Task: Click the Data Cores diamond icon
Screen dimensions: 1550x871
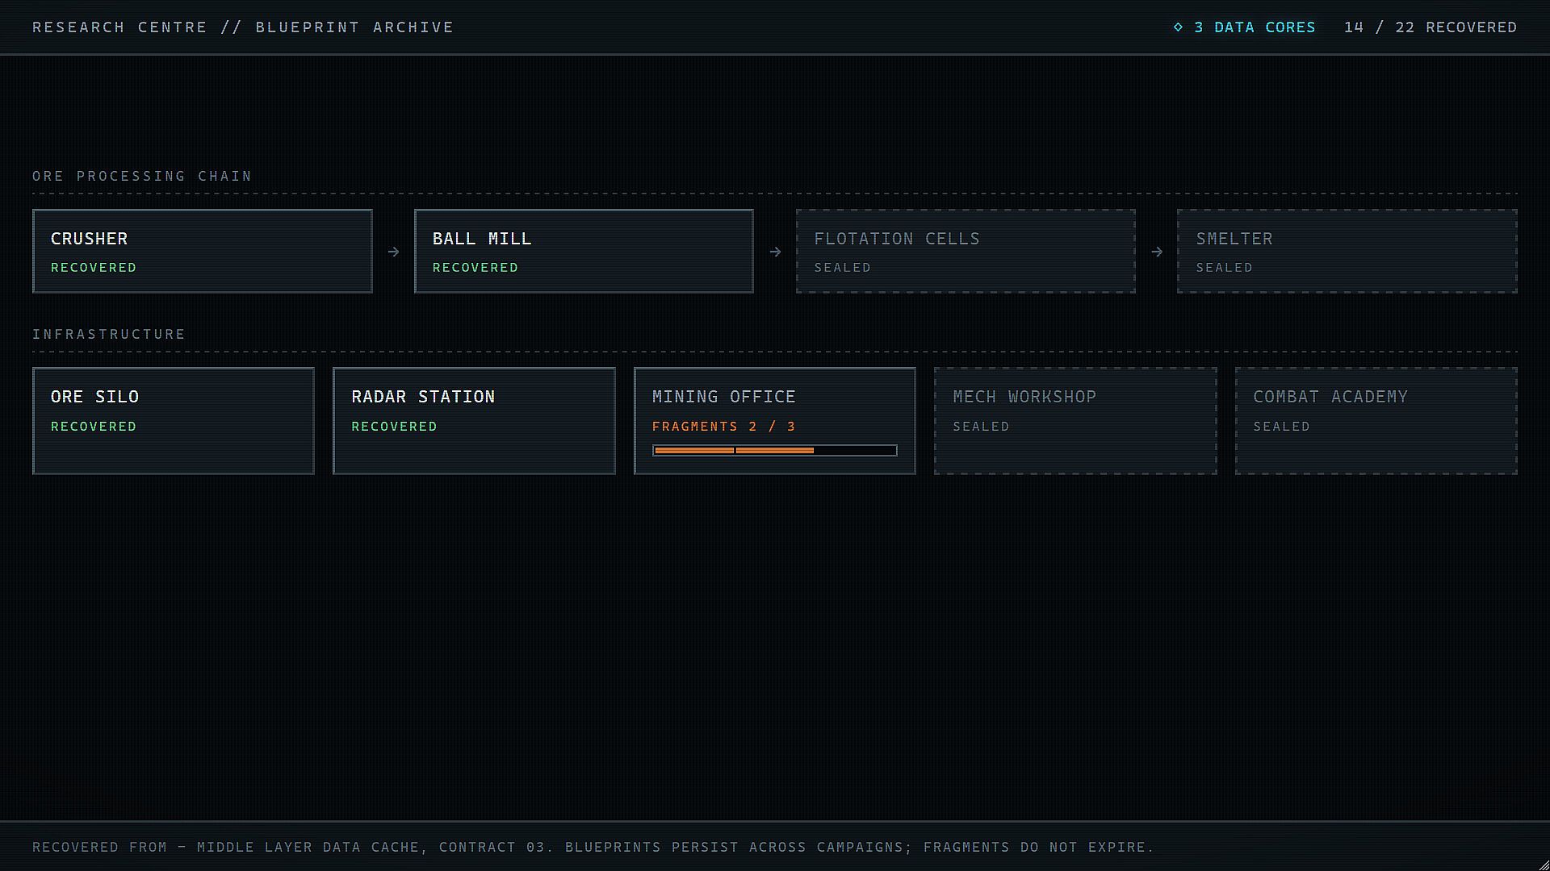Action: [x=1178, y=27]
